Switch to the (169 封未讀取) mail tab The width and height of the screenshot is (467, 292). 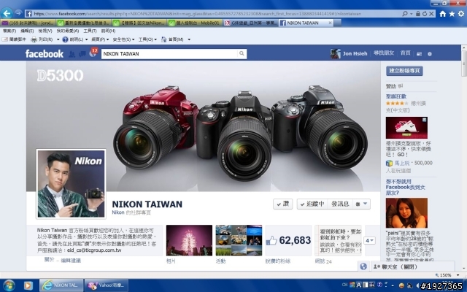(28, 23)
